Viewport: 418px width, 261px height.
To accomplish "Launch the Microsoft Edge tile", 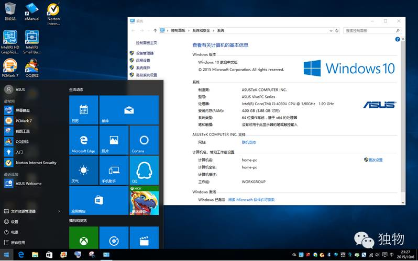I will (x=83, y=140).
